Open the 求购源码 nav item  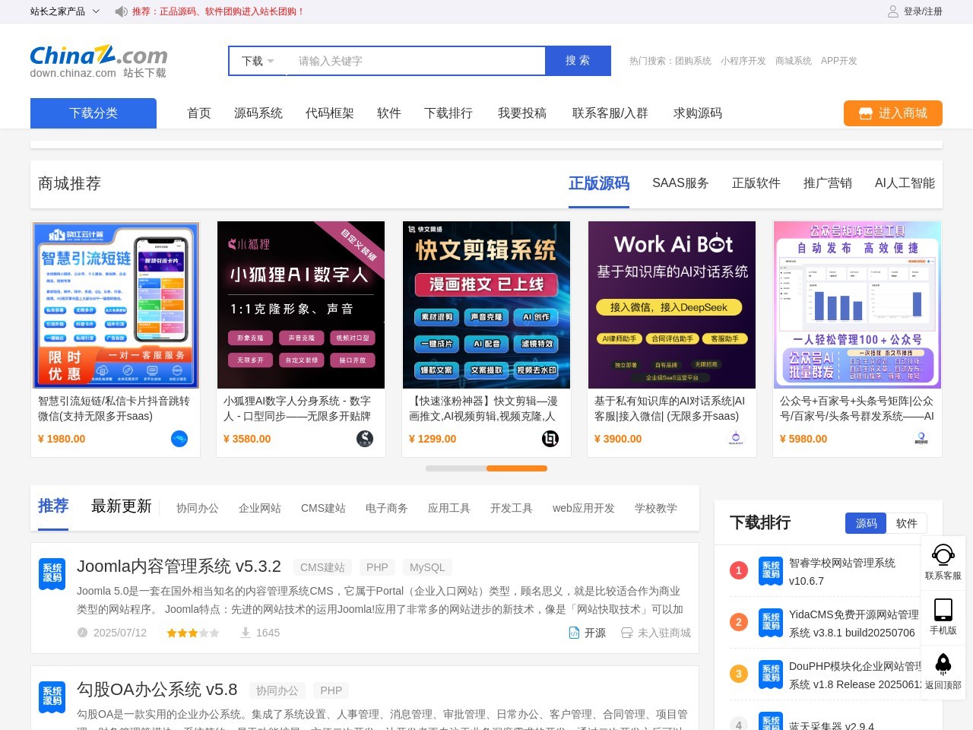point(698,113)
